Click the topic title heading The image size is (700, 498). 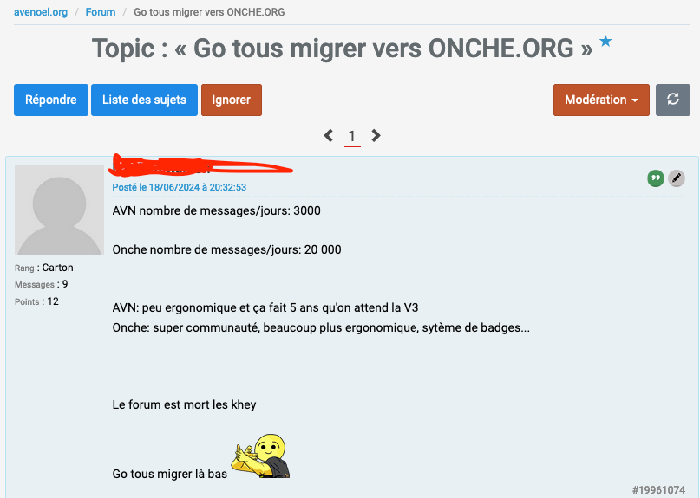[342, 49]
